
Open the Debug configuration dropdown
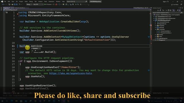point(29,5)
